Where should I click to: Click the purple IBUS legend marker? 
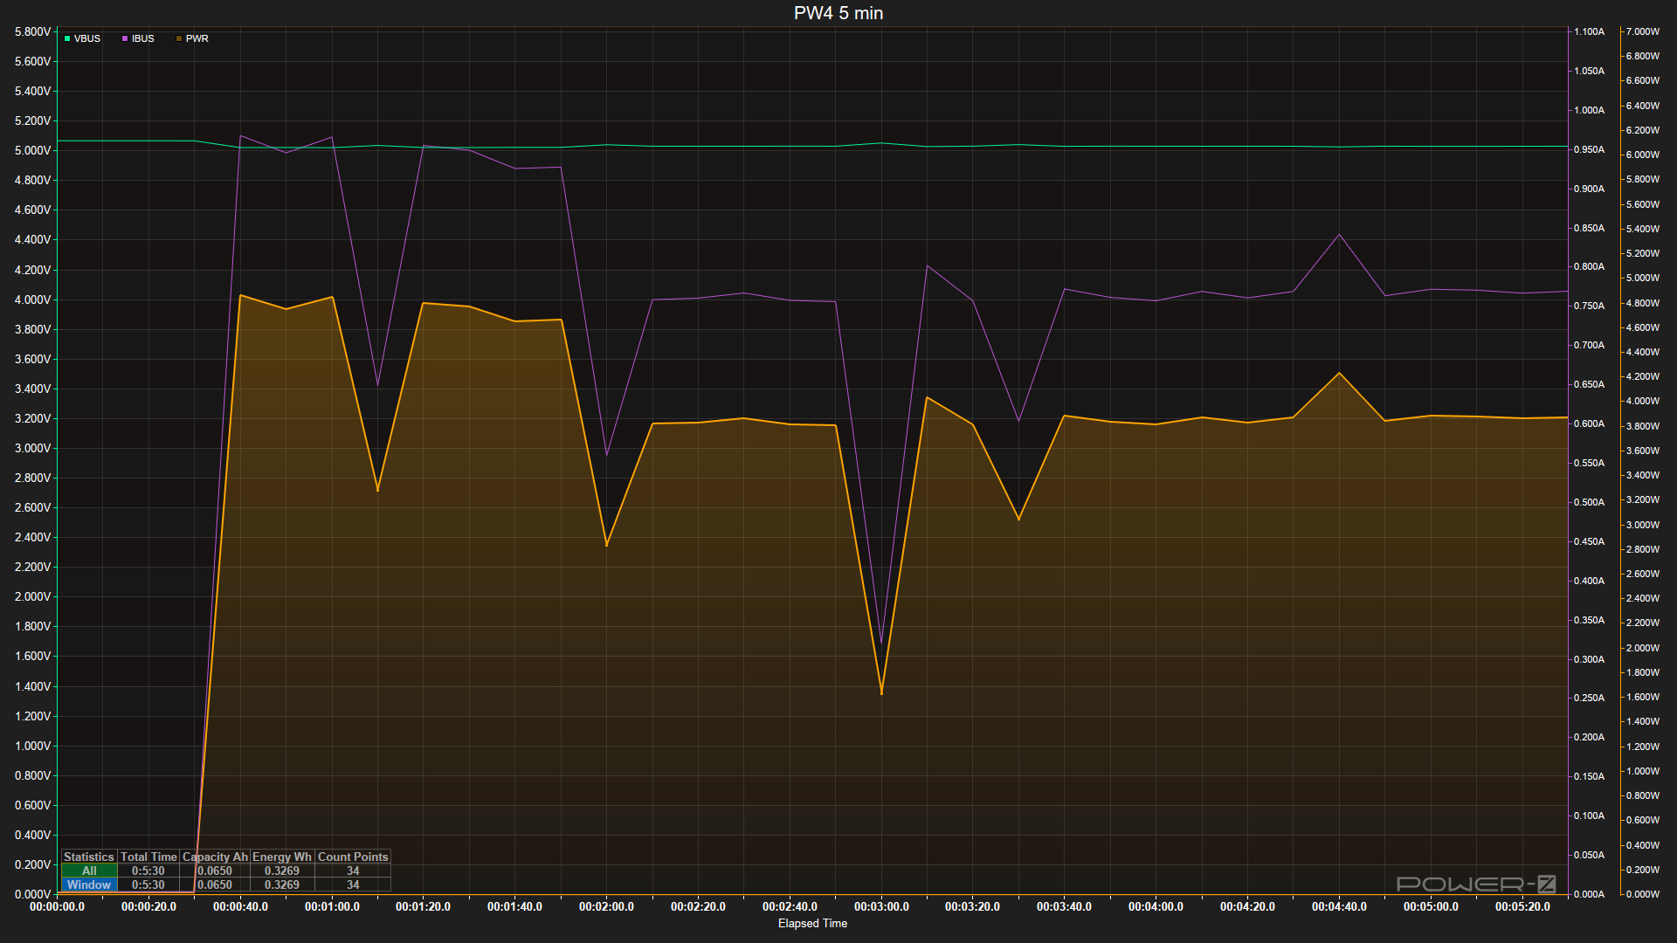pyautogui.click(x=125, y=38)
